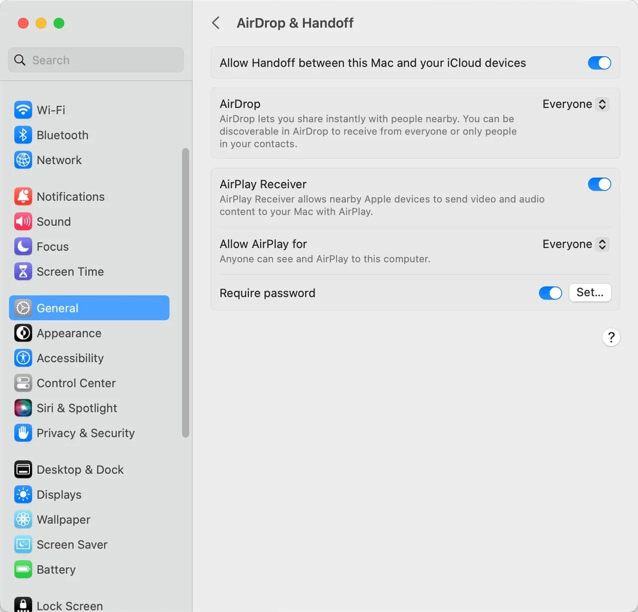Open the AirDrop Everyone dropdown

click(575, 104)
